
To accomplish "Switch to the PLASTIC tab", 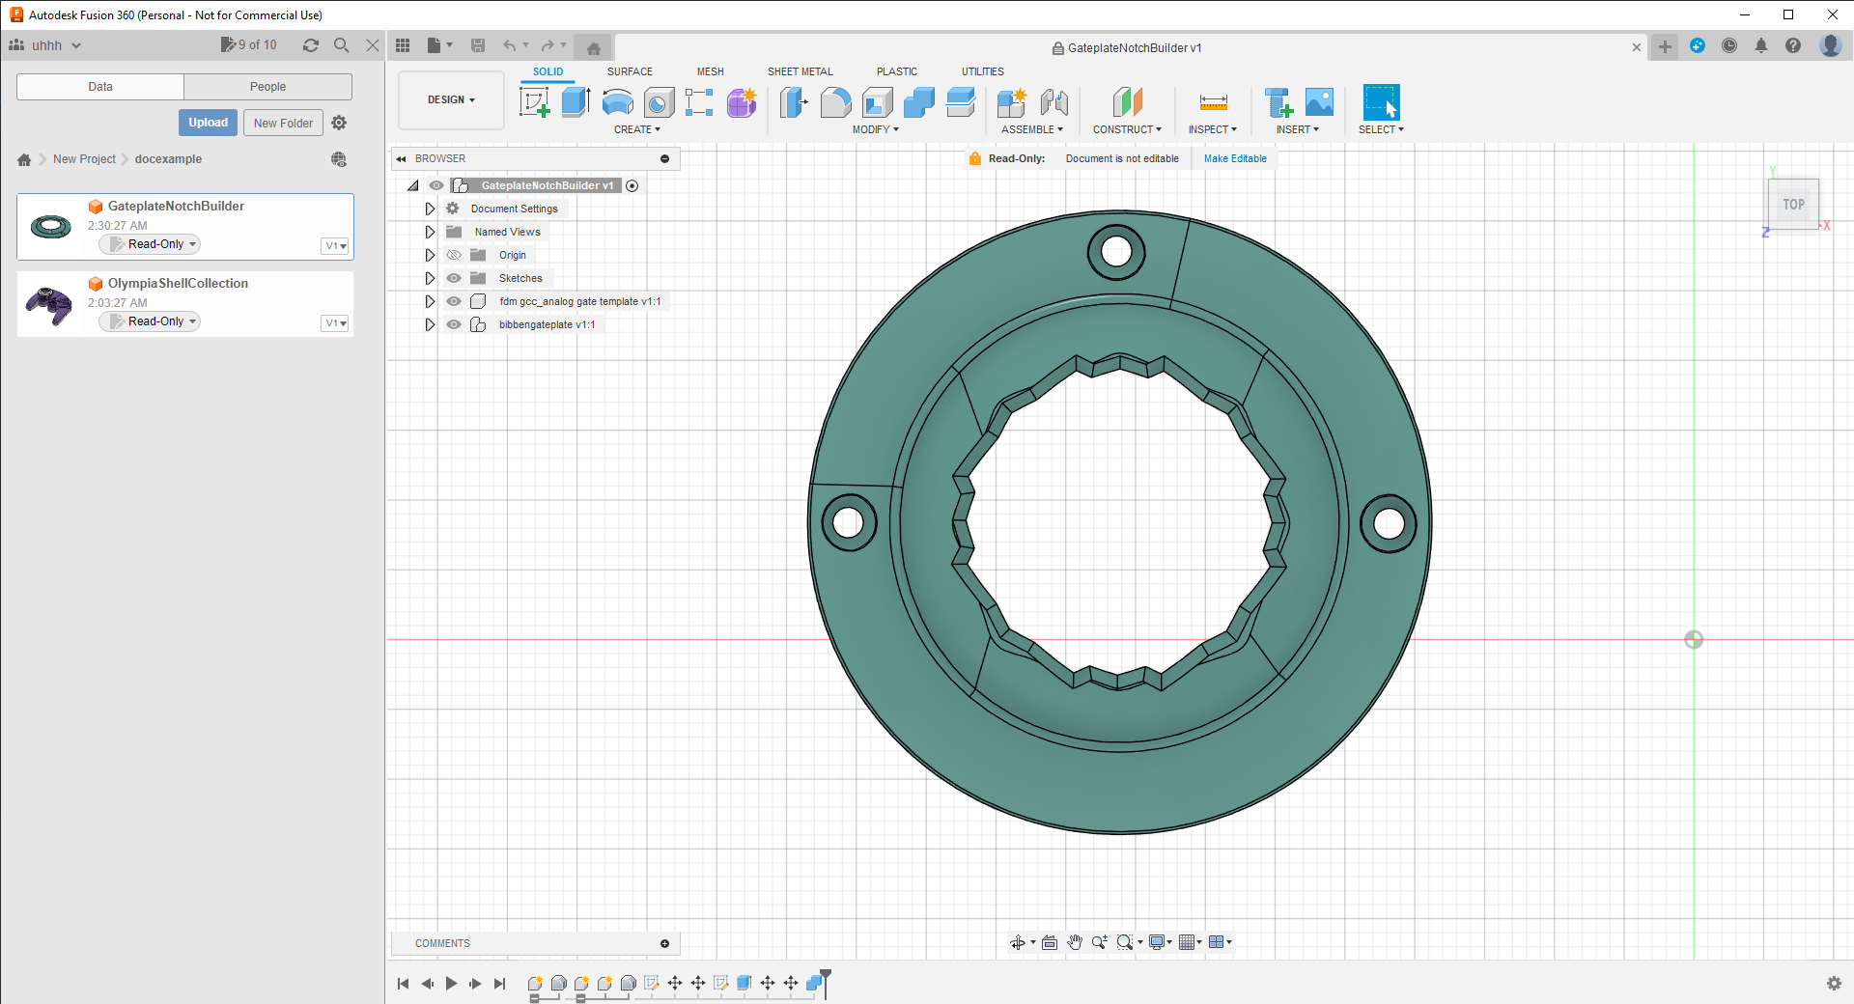I will [896, 71].
